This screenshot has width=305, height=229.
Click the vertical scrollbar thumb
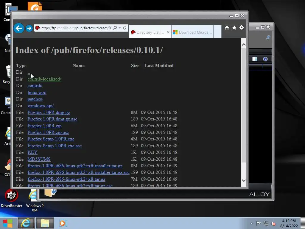point(244,105)
